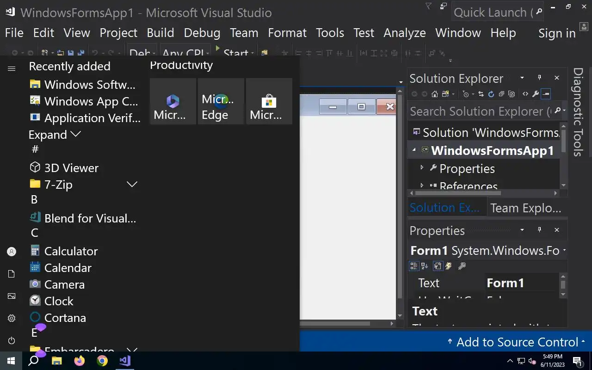Image resolution: width=592 pixels, height=370 pixels.
Task: Click Sync with Active Document icon
Action: pos(481,94)
